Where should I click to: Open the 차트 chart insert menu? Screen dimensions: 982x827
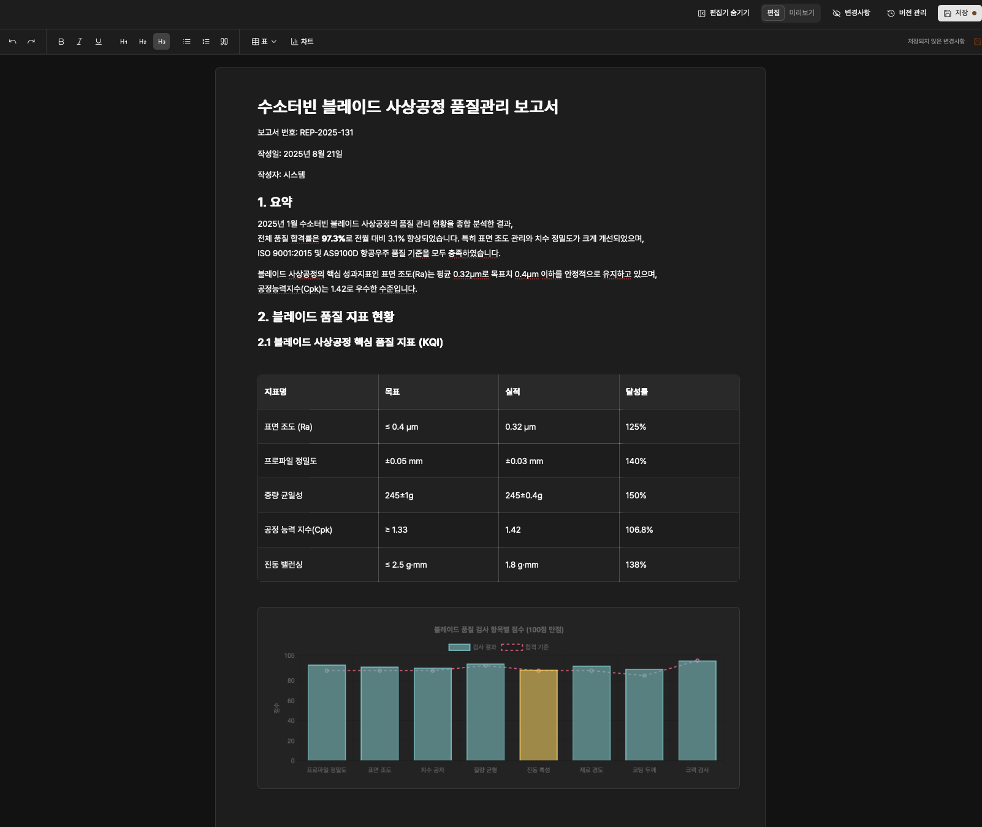click(302, 42)
